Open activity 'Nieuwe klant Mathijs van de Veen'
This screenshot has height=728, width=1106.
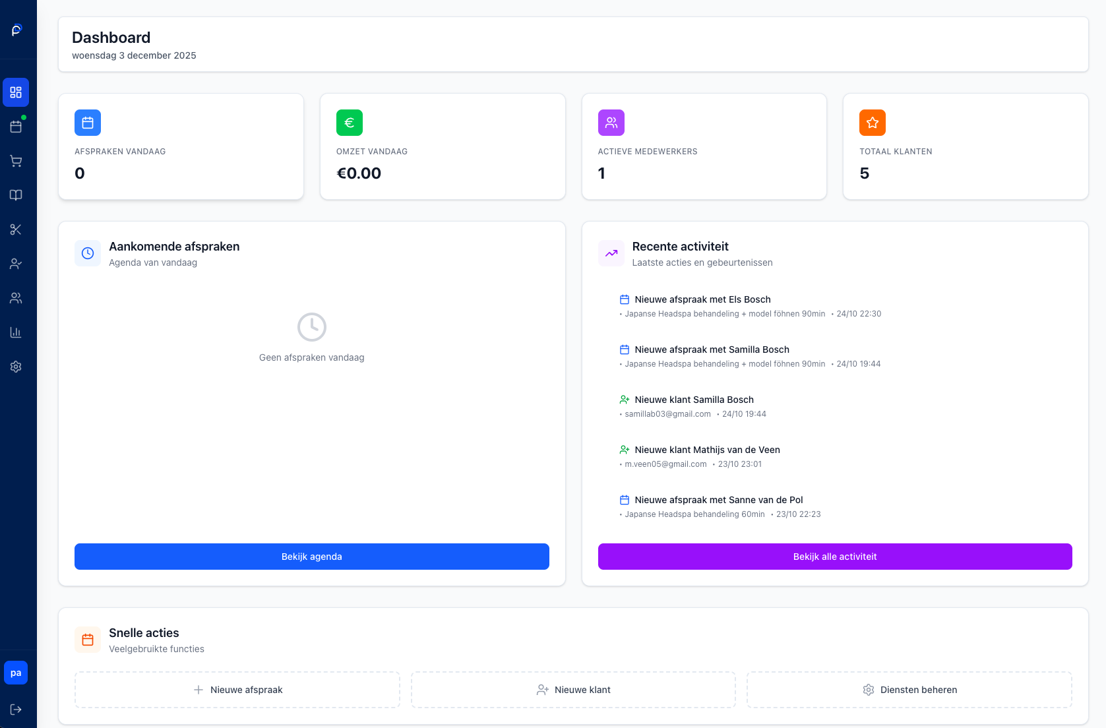707,450
